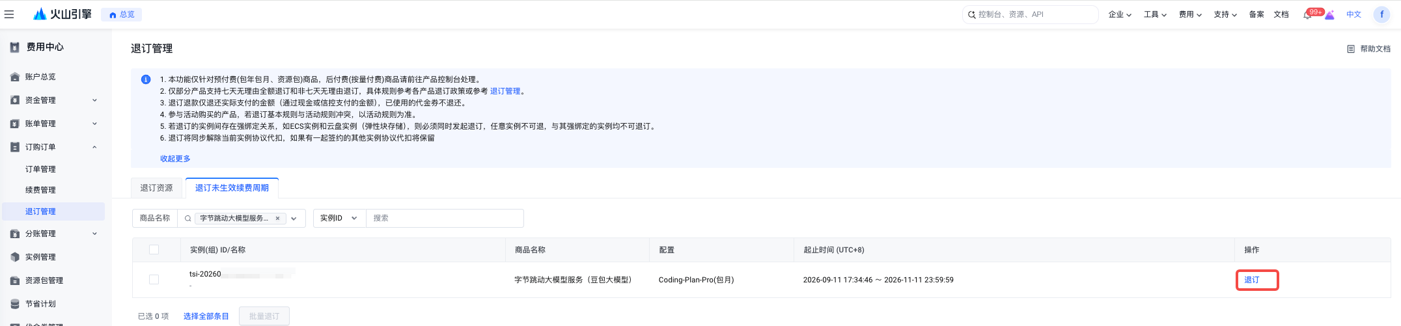Open the user avatar f

[x=1381, y=14]
